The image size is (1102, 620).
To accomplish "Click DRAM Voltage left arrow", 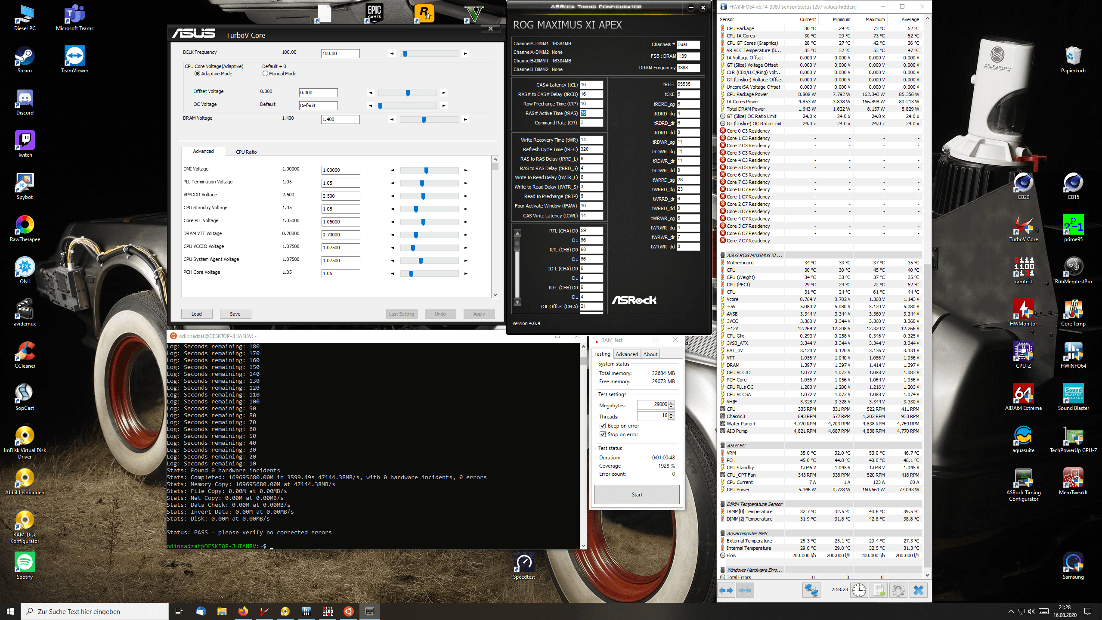I will point(392,120).
